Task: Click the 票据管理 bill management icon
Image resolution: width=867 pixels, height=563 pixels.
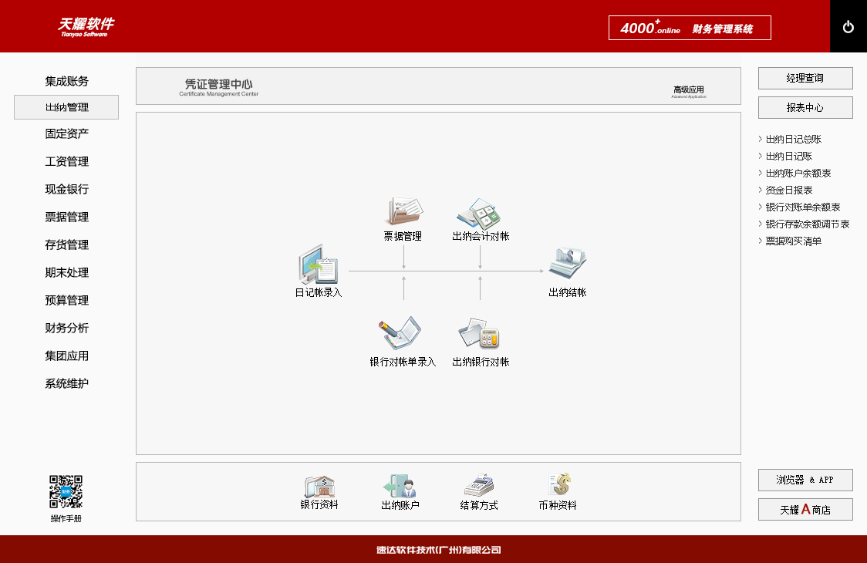Action: [x=403, y=211]
